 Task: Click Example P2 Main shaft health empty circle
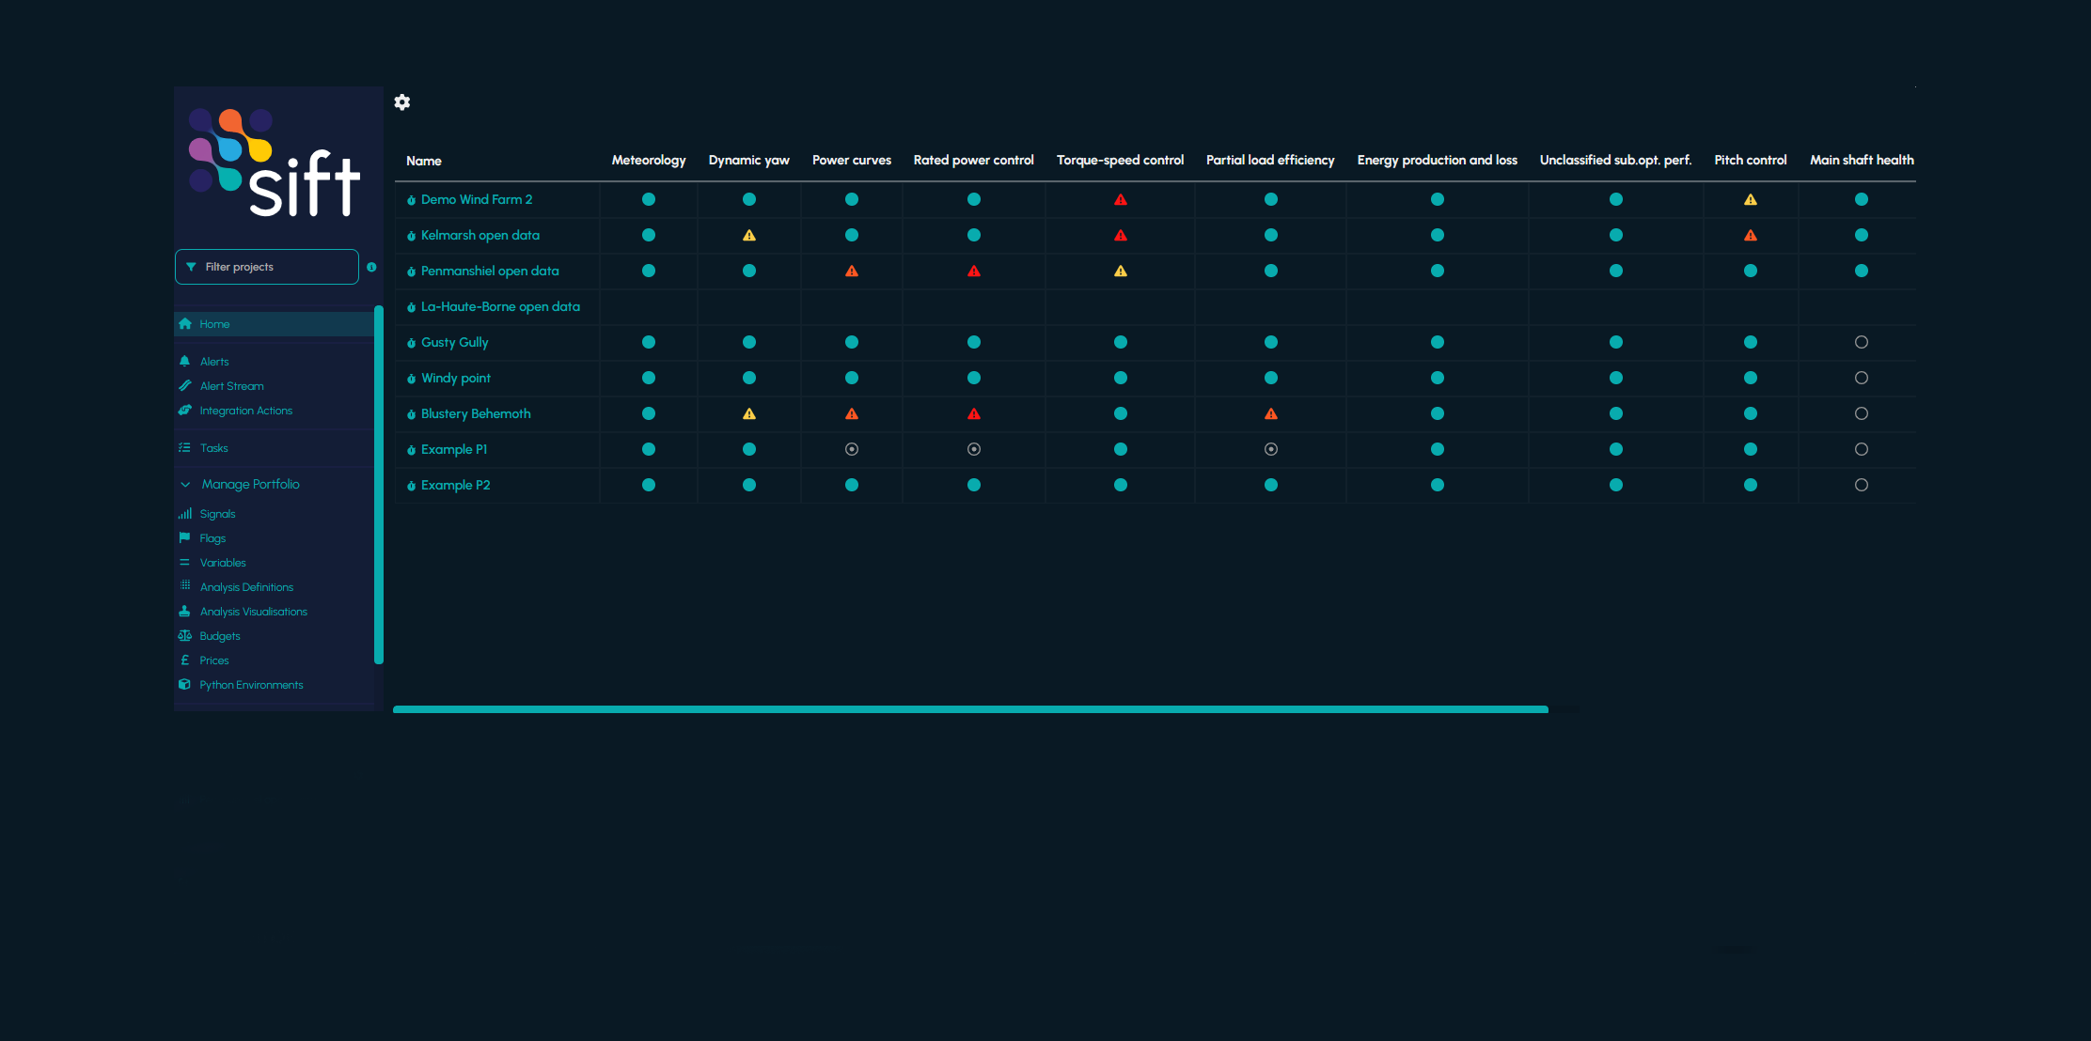[1862, 486]
